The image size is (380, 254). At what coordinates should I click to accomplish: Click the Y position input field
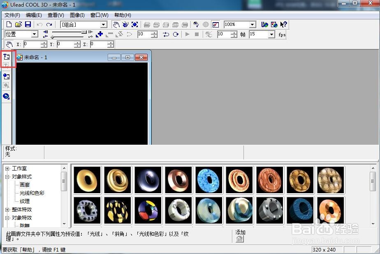[65, 44]
